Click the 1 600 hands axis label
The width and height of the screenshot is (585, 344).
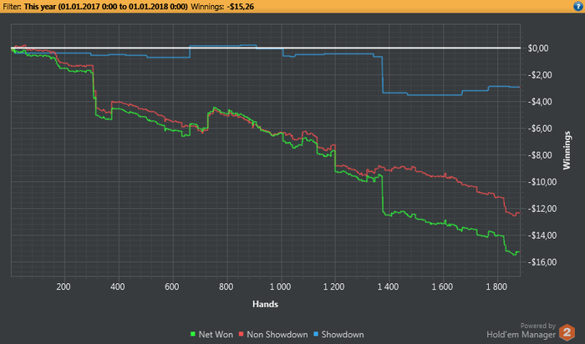[442, 286]
